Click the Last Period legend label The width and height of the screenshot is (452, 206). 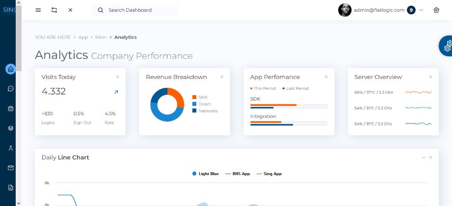297,88
